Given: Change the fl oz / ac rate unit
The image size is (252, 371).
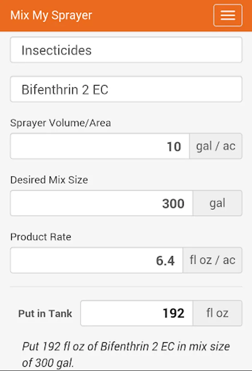Looking at the screenshot, I should click(212, 261).
